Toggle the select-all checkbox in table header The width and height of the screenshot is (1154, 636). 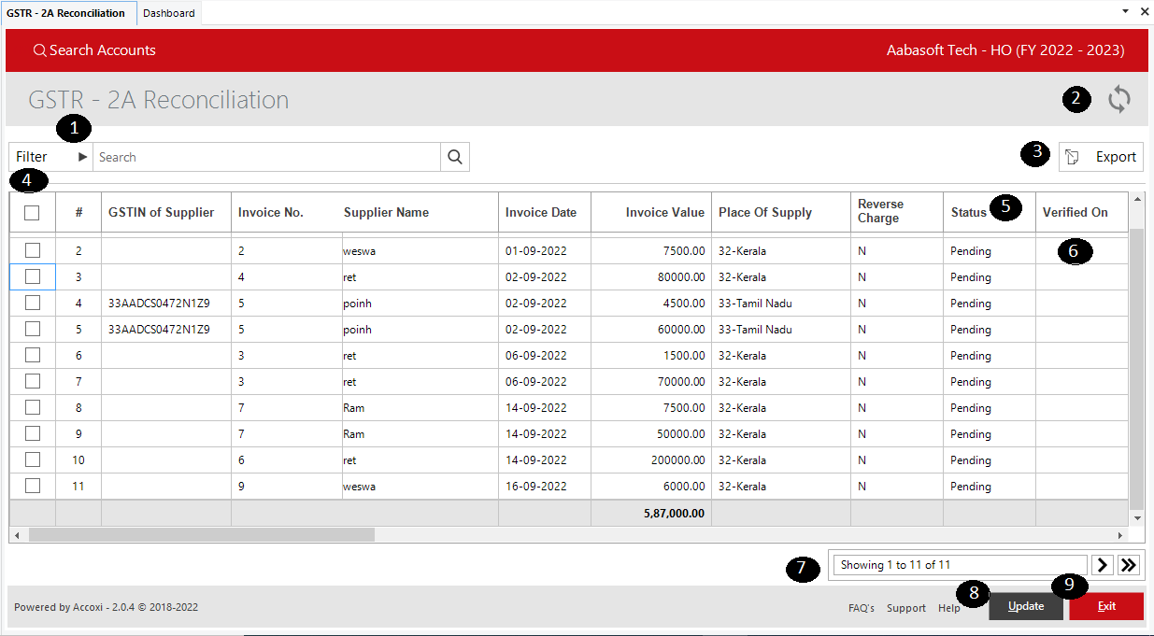(33, 213)
